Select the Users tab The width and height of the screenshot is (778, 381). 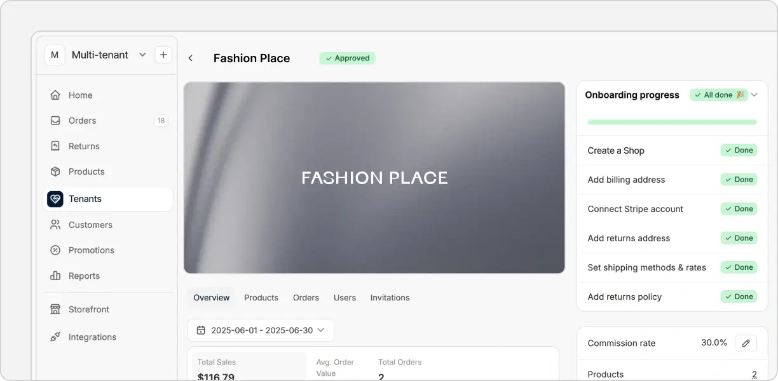click(345, 297)
